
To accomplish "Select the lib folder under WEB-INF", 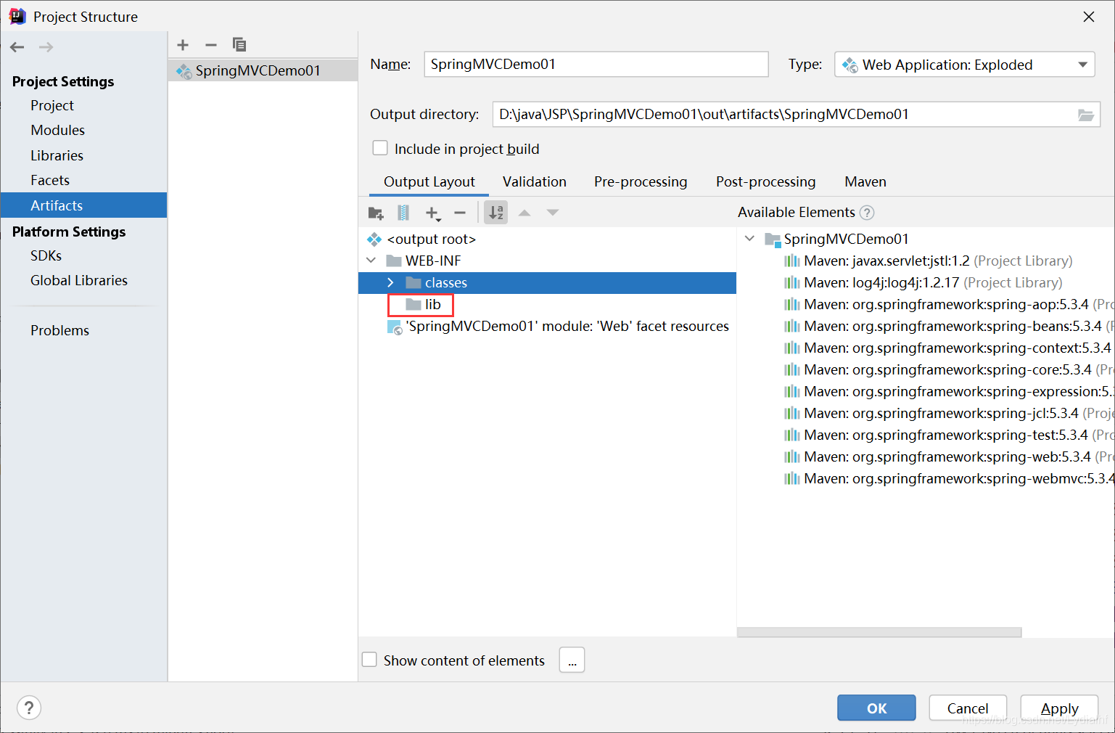I will [433, 304].
